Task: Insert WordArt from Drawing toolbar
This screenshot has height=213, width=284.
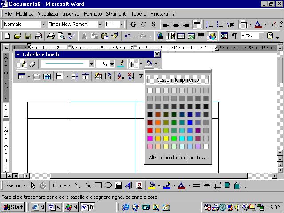Action: tap(129, 185)
